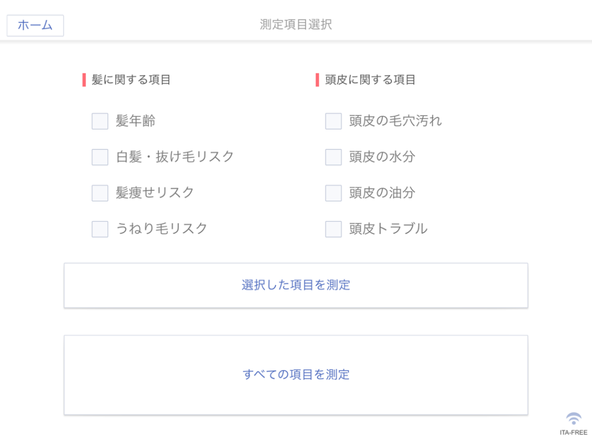Check the 髪年齢 checkbox
Image resolution: width=592 pixels, height=444 pixels.
click(100, 121)
